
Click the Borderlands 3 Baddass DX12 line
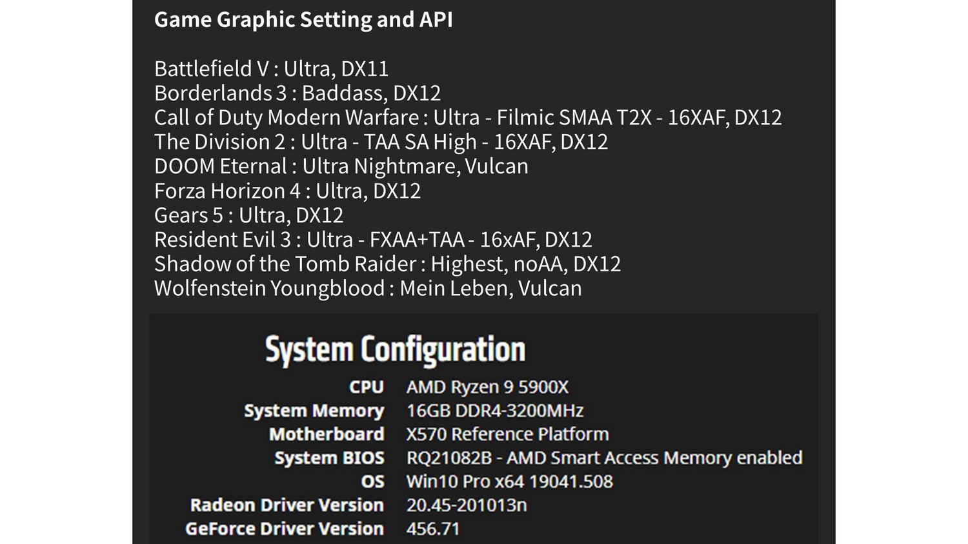click(x=297, y=93)
